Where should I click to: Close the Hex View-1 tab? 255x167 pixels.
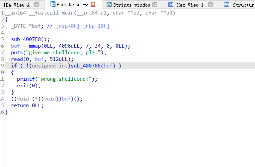[x=211, y=5]
